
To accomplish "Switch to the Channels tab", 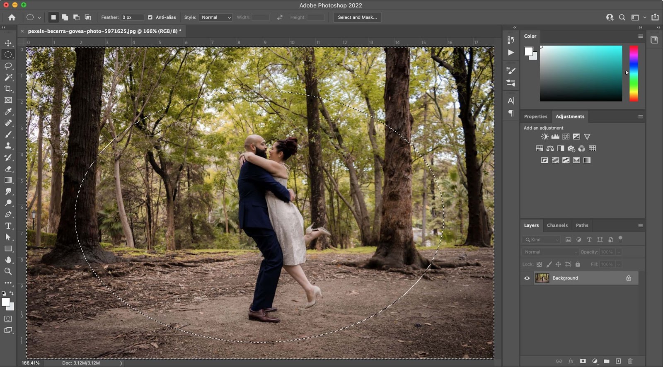I will pyautogui.click(x=557, y=225).
